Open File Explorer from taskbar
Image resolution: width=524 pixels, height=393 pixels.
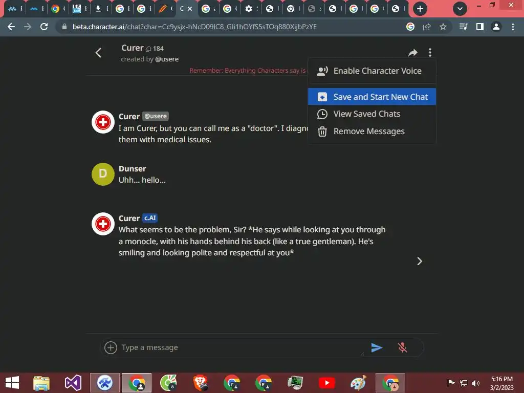[41, 383]
